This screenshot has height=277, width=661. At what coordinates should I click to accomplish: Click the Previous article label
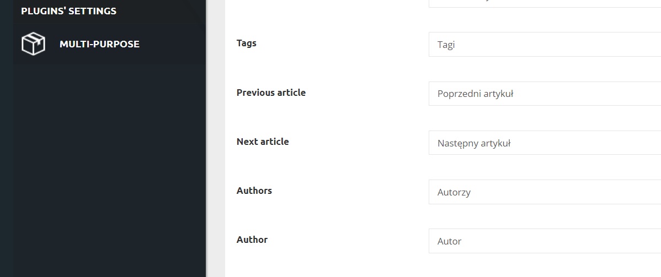coord(271,92)
